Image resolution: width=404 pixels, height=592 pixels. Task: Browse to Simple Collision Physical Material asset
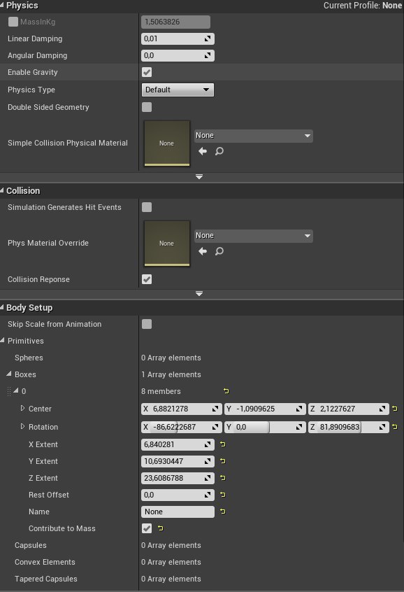click(219, 151)
